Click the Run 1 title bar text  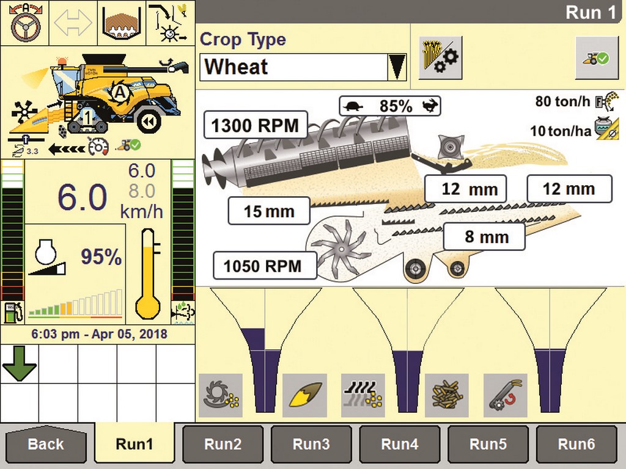pyautogui.click(x=591, y=12)
